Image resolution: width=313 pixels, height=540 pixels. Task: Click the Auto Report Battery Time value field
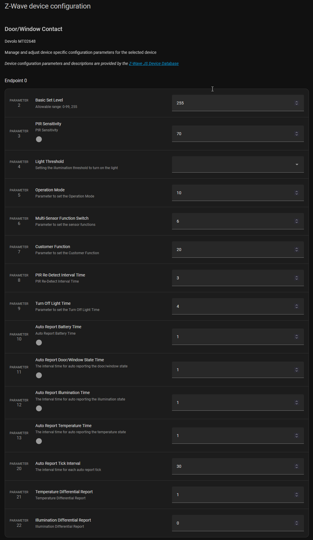pos(231,337)
